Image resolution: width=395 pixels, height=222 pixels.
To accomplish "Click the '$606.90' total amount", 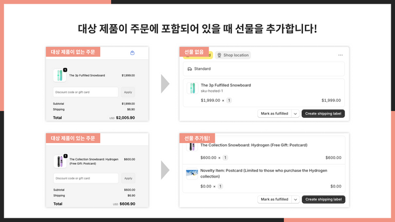I will coord(127,203).
